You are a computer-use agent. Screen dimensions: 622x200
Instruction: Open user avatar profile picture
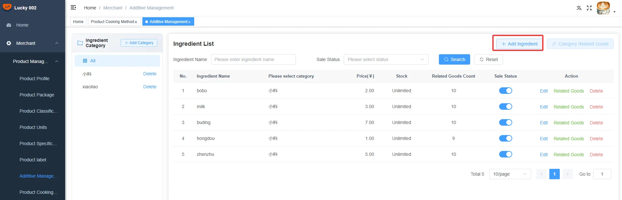[x=603, y=8]
